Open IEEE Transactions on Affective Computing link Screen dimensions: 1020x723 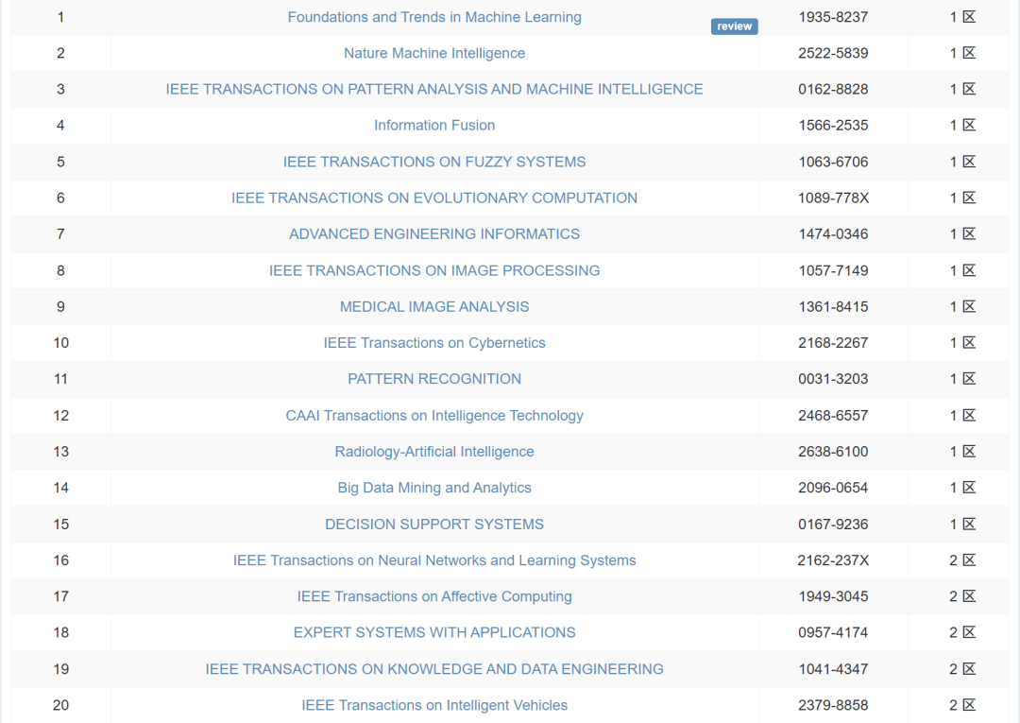tap(434, 596)
